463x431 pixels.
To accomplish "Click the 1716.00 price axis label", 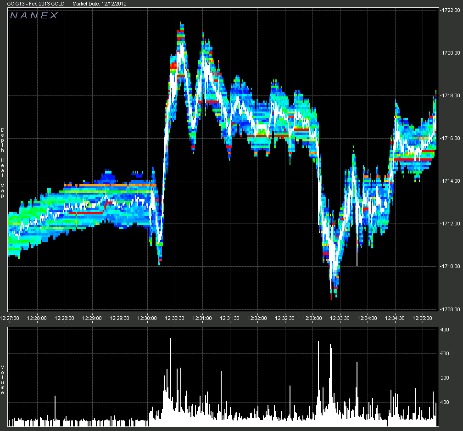I will point(451,138).
